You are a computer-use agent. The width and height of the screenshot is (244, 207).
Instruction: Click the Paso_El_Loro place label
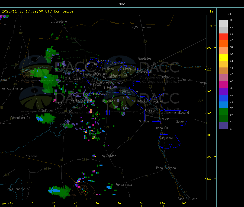(x=187, y=199)
